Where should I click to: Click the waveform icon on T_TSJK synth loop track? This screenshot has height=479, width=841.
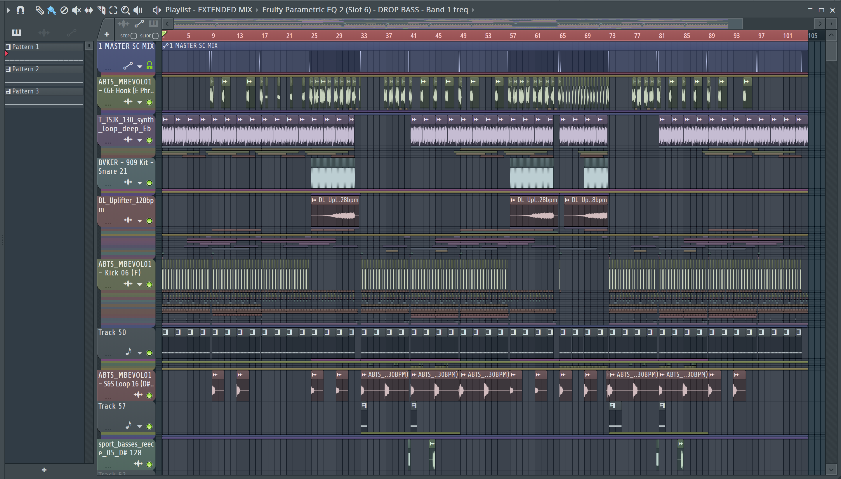pos(128,140)
